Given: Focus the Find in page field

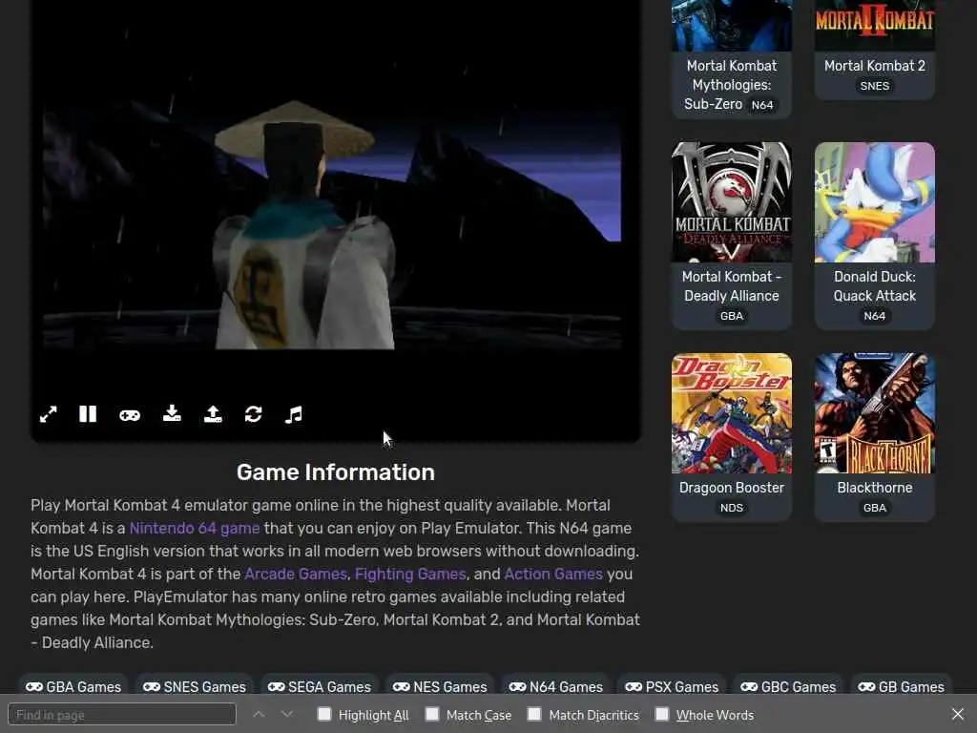Looking at the screenshot, I should tap(122, 714).
